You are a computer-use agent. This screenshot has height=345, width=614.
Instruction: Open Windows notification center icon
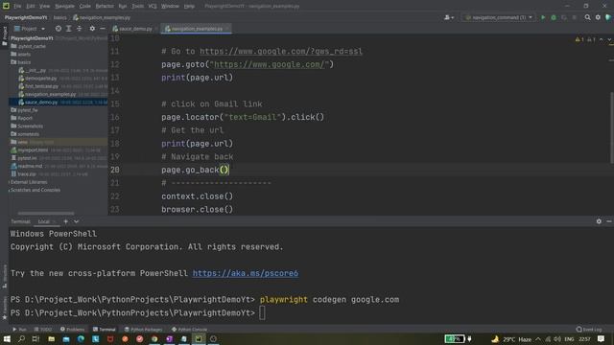click(x=602, y=338)
